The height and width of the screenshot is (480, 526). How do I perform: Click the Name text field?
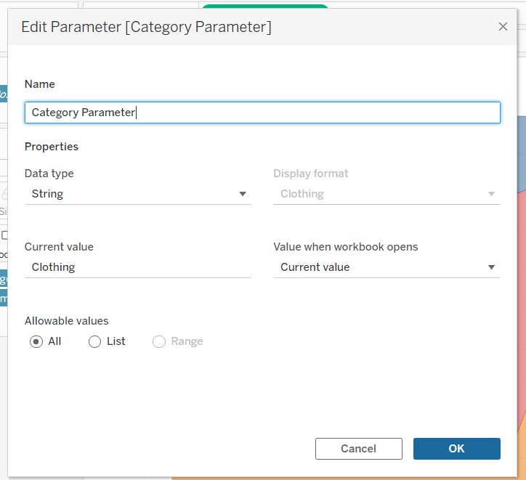[262, 113]
